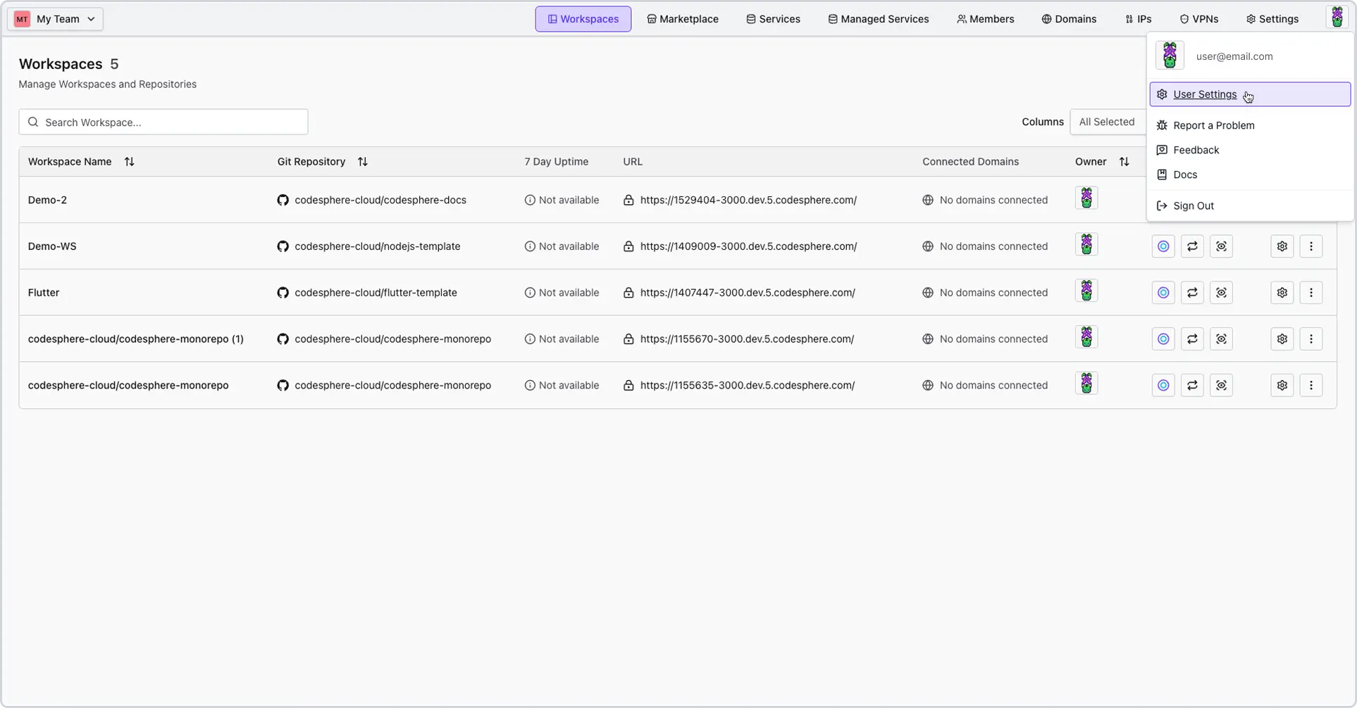Switch to the Marketplace tab
The width and height of the screenshot is (1357, 708).
click(x=682, y=19)
